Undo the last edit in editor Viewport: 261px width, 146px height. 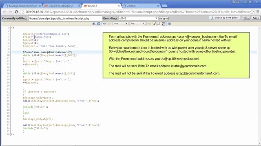click(104, 24)
